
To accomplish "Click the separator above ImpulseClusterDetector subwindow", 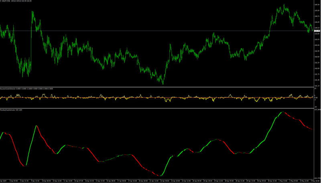I will pos(157,87).
